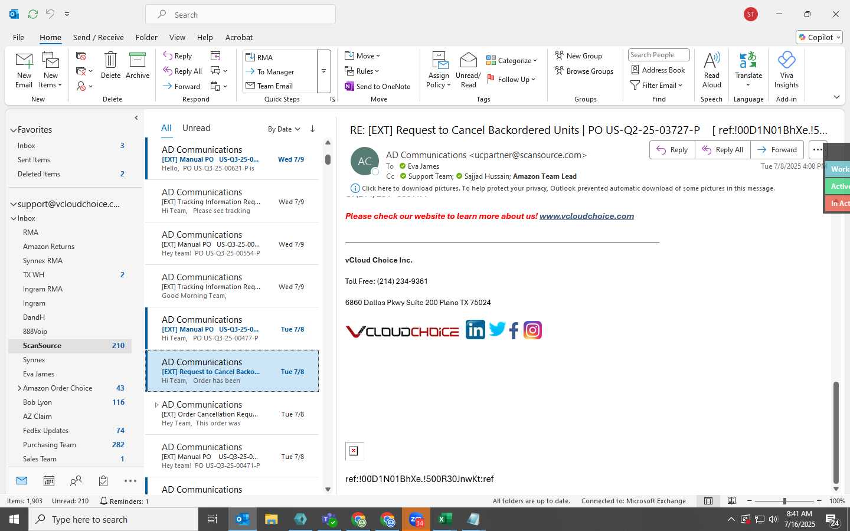
Task: Open the File menu
Action: [18, 37]
